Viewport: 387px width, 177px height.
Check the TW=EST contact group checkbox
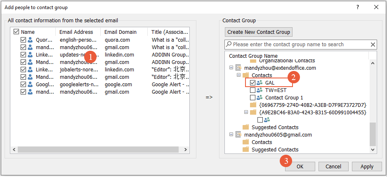252,90
